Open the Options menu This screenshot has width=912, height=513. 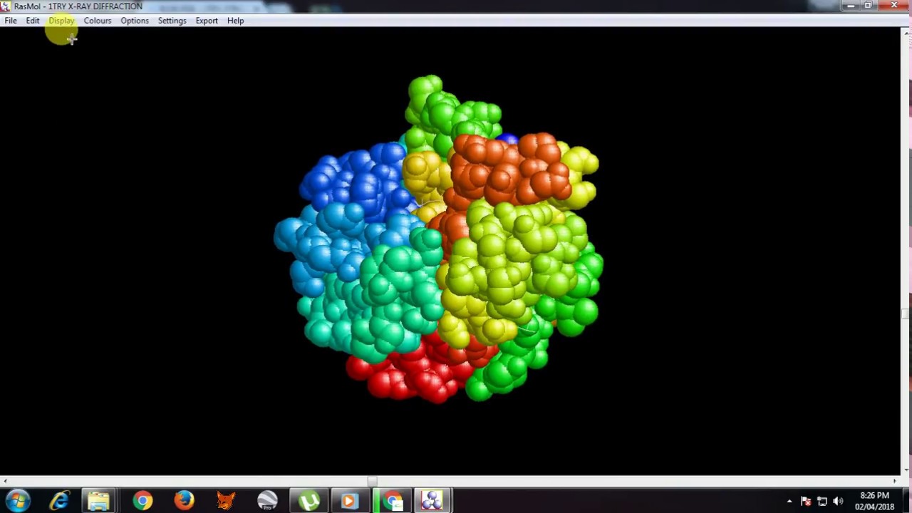coord(135,21)
